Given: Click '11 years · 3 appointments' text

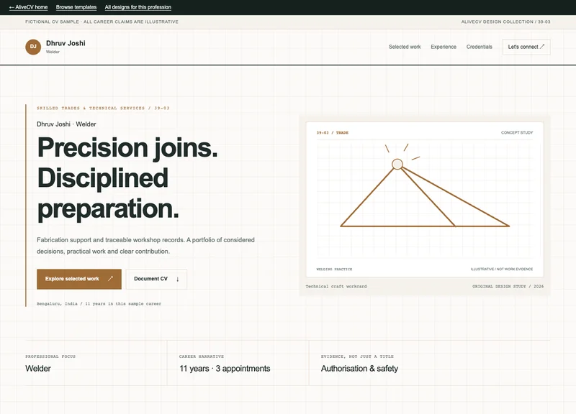Looking at the screenshot, I should 225,369.
